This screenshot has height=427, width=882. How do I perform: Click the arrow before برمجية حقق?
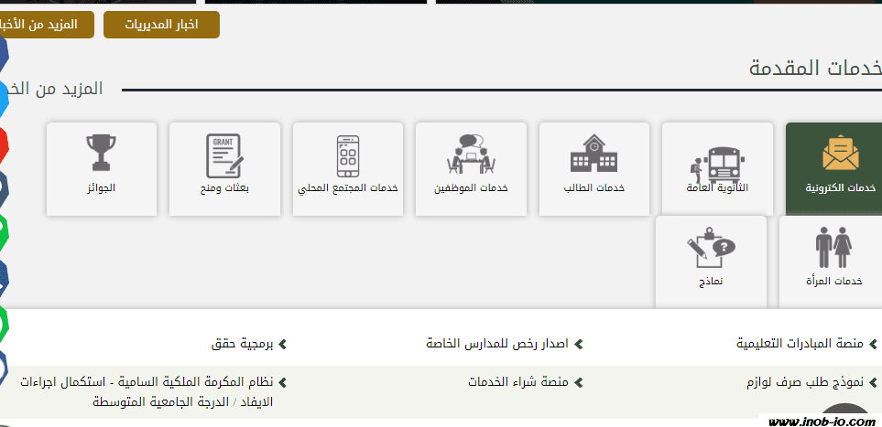pos(282,345)
